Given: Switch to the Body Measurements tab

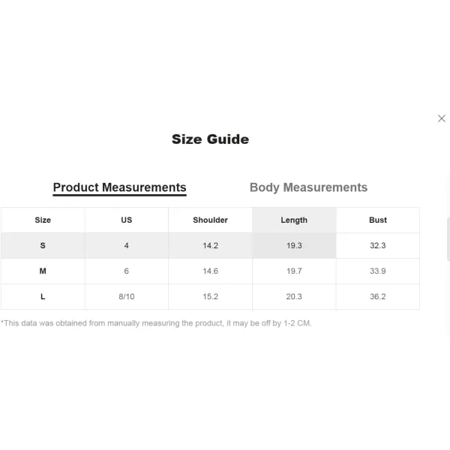Looking at the screenshot, I should click(x=308, y=187).
